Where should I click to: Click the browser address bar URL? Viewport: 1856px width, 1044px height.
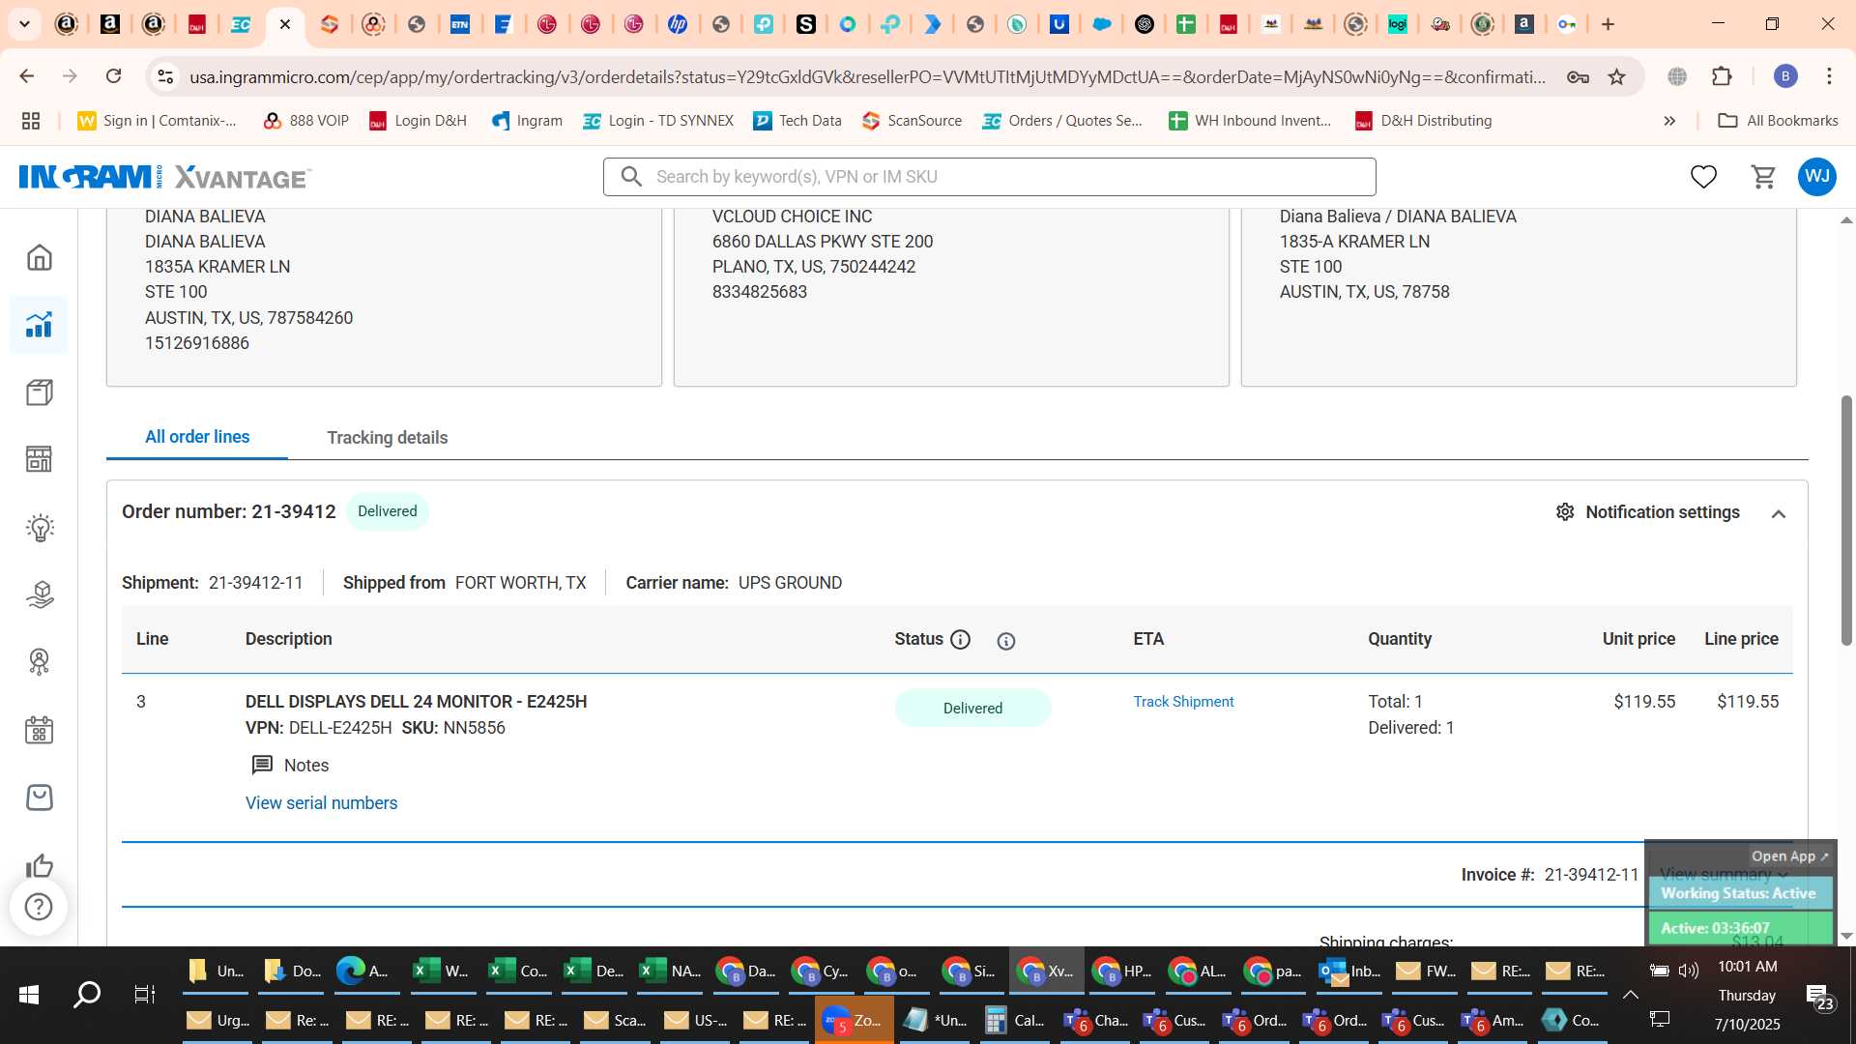click(x=867, y=76)
